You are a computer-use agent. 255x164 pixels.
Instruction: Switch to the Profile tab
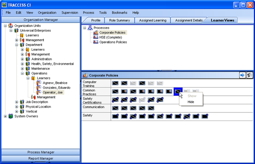[x=96, y=20]
